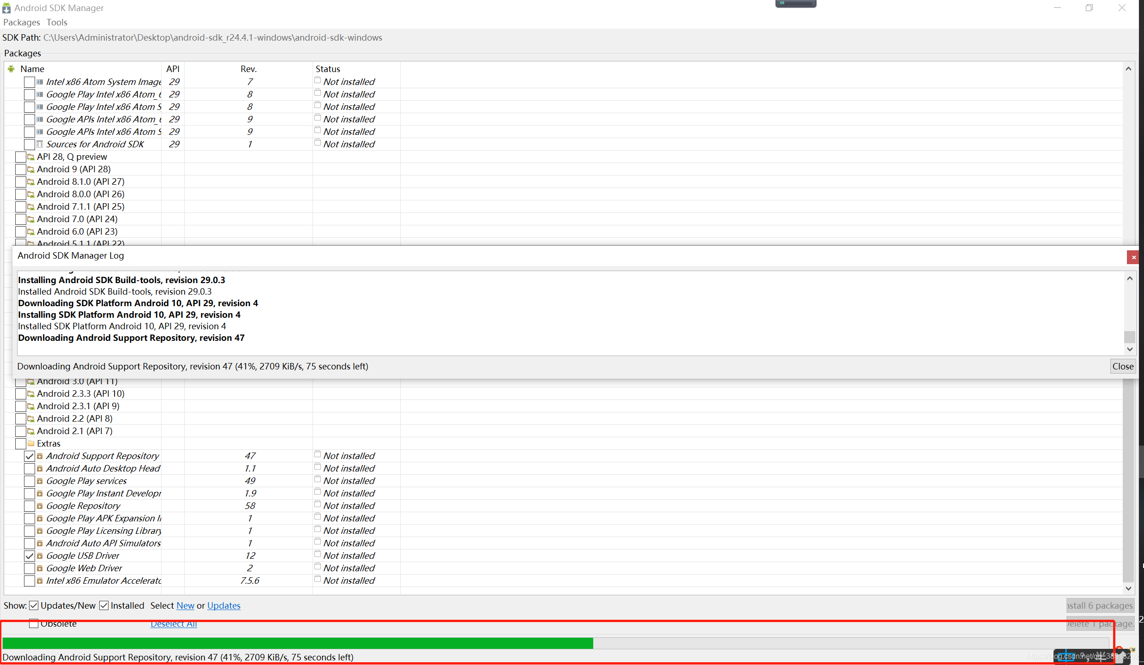Click the Sources for Android SDK document icon
Screen dimensions: 1144x665
[x=40, y=144]
